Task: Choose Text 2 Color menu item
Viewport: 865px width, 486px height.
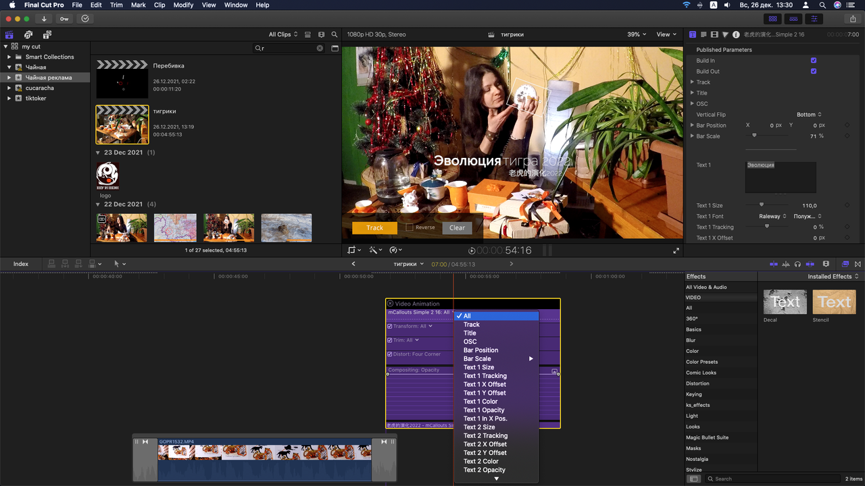Action: click(x=497, y=462)
